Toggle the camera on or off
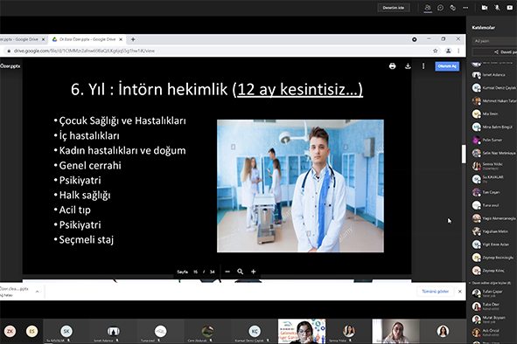The width and height of the screenshot is (517, 344). [x=485, y=8]
